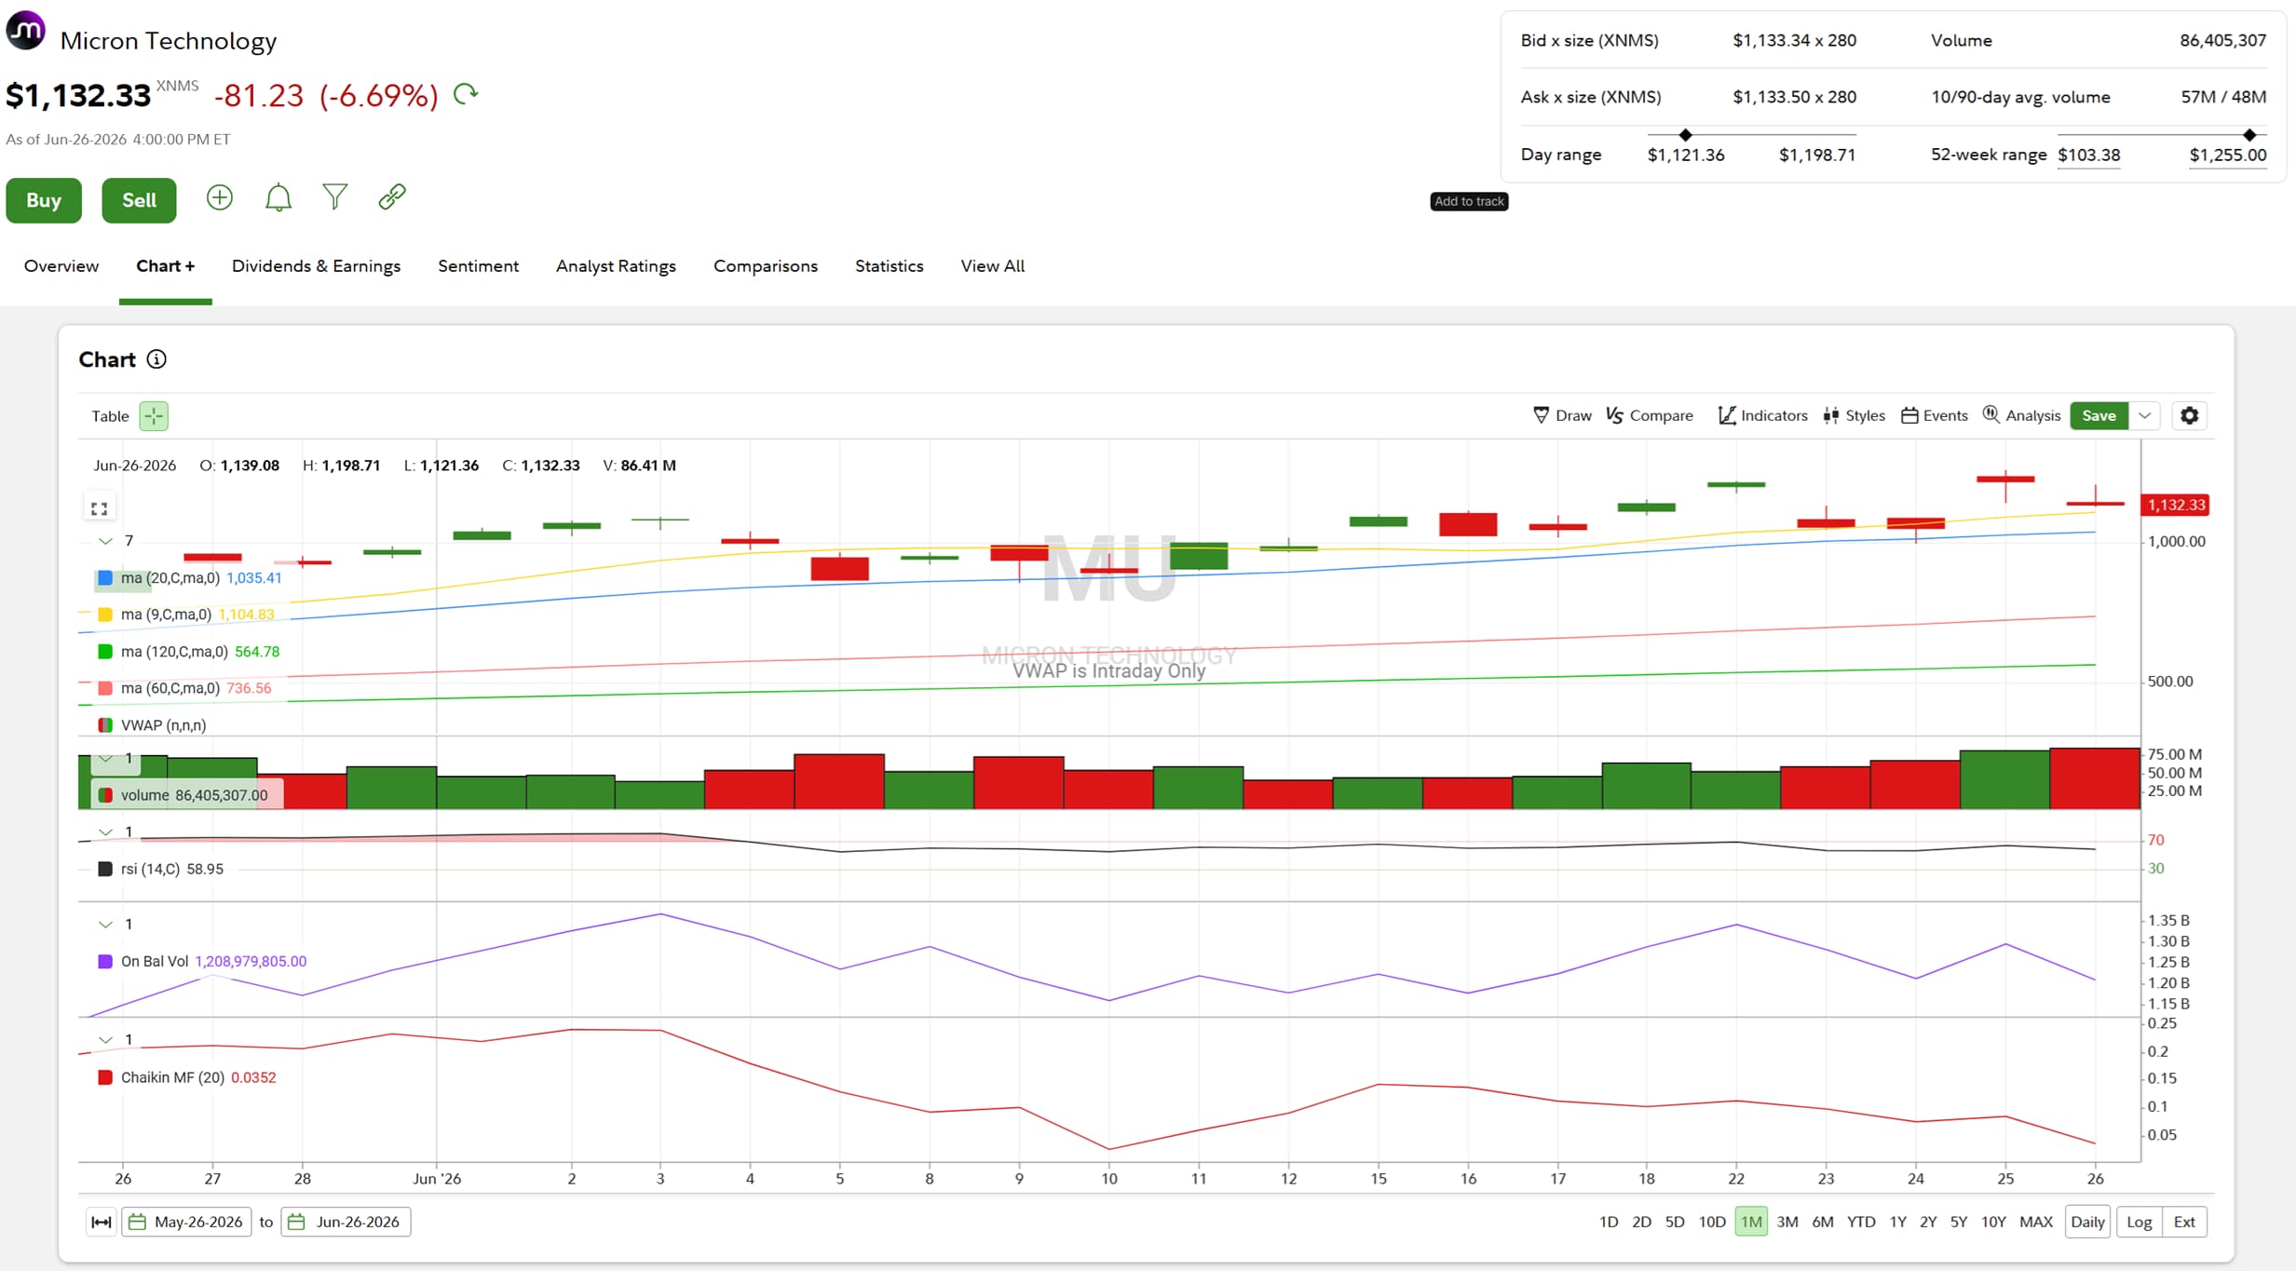Set a price alert with the bell icon
Viewport: 2296px width, 1271px height.
click(x=279, y=197)
